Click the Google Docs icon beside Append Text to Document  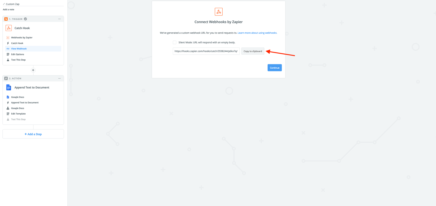pos(9,87)
